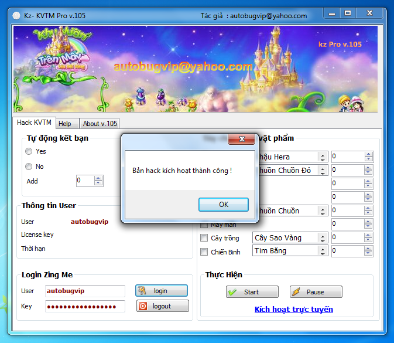Maximize the Kz- KVTM Pro window
This screenshot has width=394, height=343.
[x=348, y=13]
